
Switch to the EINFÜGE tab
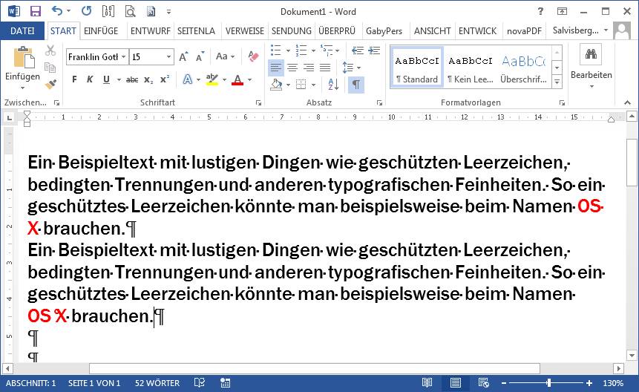pyautogui.click(x=101, y=31)
